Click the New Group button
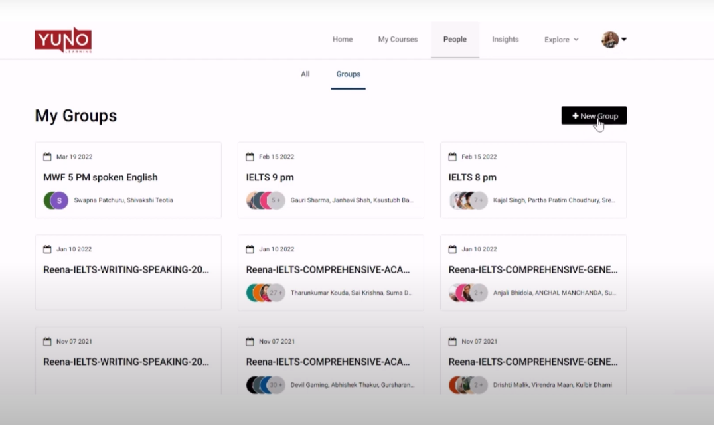The image size is (715, 426). (x=594, y=116)
